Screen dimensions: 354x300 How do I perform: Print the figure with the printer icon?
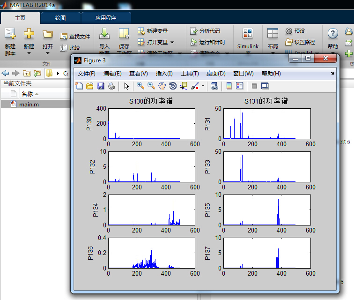[111, 86]
